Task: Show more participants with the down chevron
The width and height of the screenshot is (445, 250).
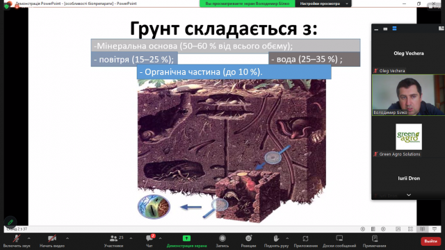Action: pyautogui.click(x=409, y=195)
